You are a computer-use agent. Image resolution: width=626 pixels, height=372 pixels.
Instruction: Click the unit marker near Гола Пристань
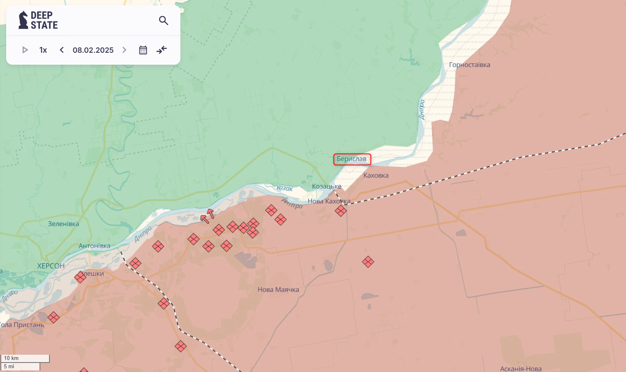pyautogui.click(x=54, y=317)
